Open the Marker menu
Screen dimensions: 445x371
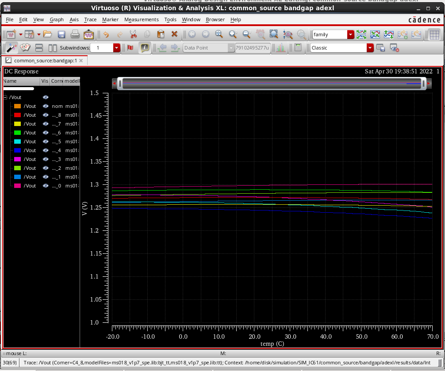[x=110, y=19]
